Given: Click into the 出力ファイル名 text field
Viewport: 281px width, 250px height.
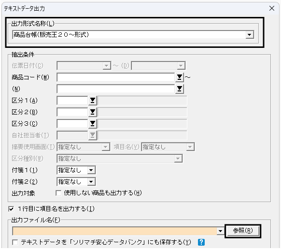Looking at the screenshot, I should tap(115, 231).
